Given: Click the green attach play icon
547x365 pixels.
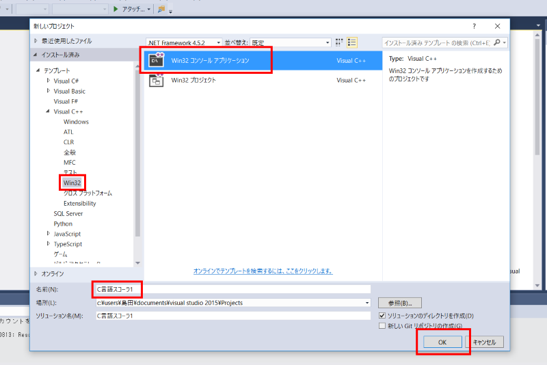Looking at the screenshot, I should tap(116, 9).
